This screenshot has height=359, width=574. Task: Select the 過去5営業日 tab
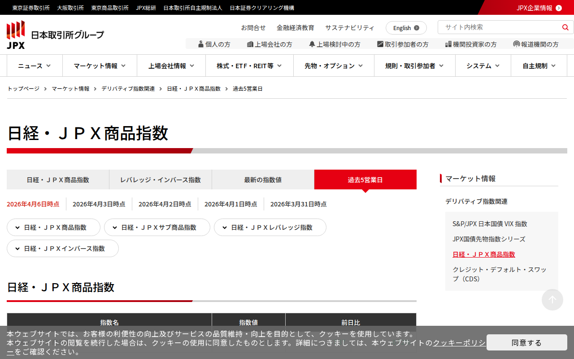(x=365, y=179)
